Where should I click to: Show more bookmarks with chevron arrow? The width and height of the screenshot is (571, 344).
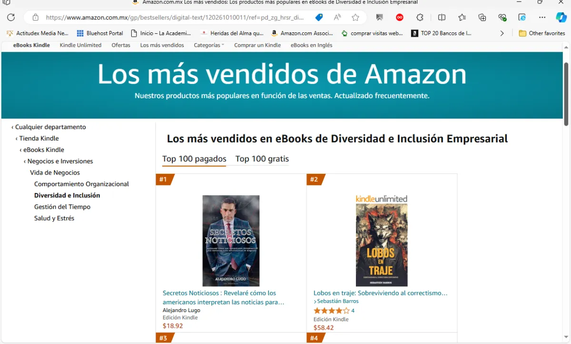[x=502, y=33]
